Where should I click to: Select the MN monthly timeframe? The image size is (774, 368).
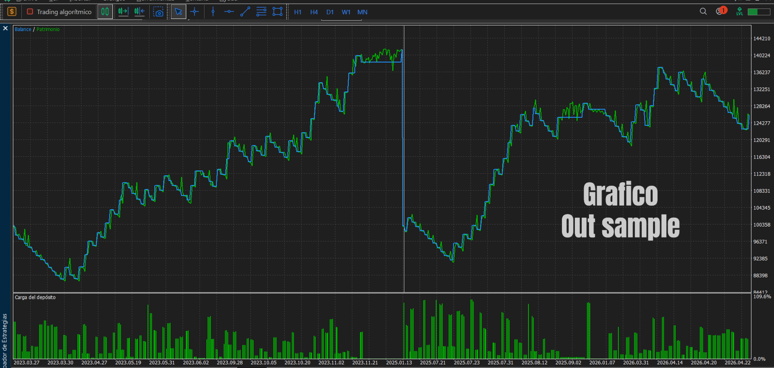coord(362,12)
